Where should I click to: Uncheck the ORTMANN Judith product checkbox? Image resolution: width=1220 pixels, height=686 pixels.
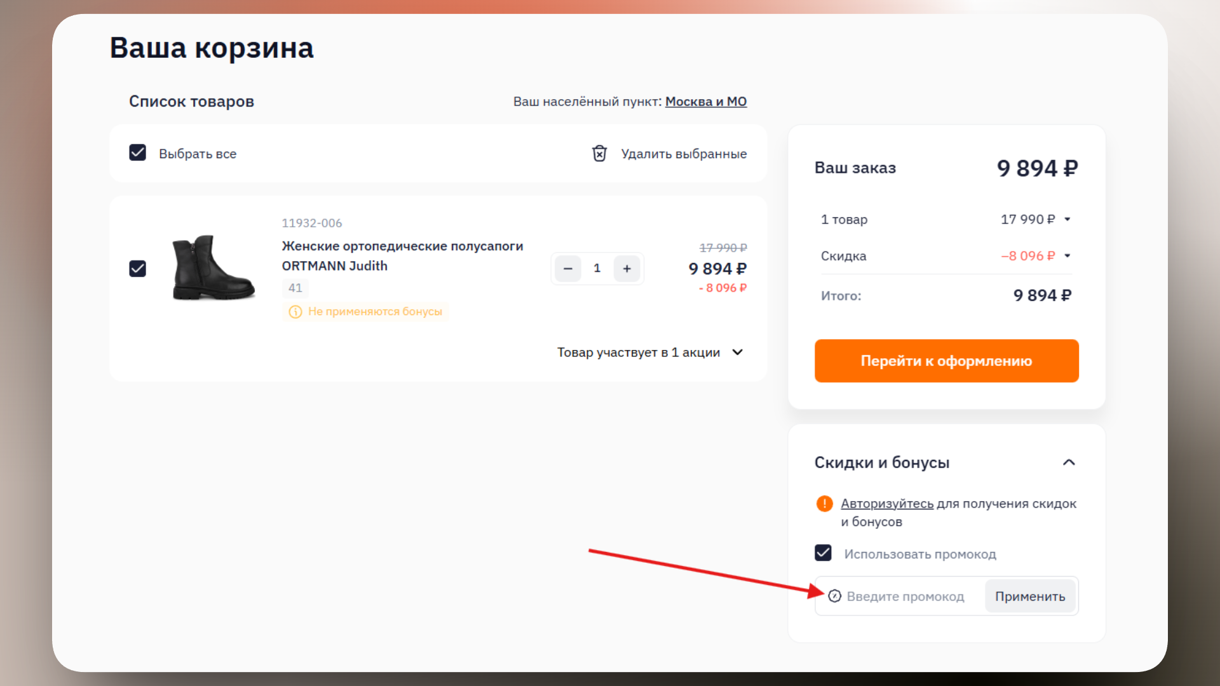point(137,268)
